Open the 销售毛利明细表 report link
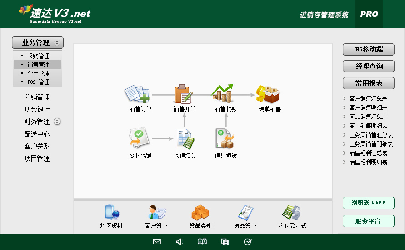 click(368, 162)
